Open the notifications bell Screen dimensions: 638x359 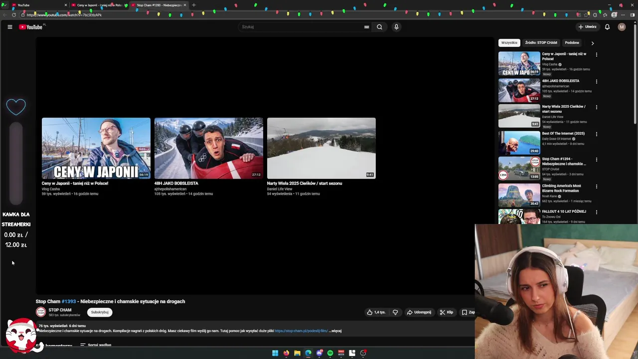(x=607, y=27)
